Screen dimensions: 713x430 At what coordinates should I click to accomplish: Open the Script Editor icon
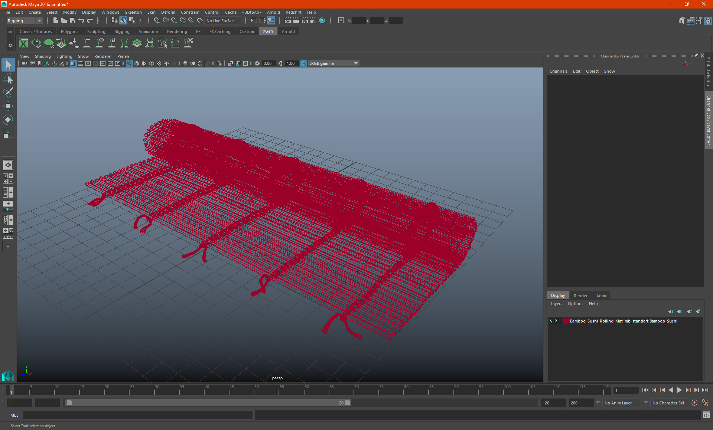(x=706, y=415)
